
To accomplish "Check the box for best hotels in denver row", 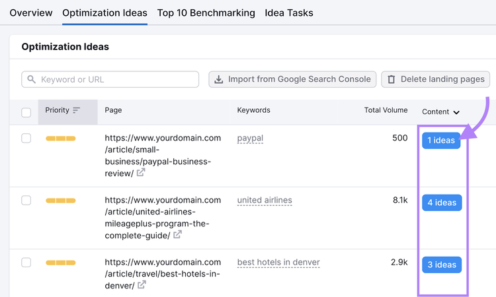I will pyautogui.click(x=26, y=263).
